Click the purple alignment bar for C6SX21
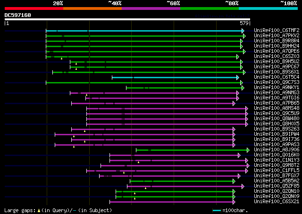Image resolution: width=302 pixels, height=214 pixels. coord(171,202)
